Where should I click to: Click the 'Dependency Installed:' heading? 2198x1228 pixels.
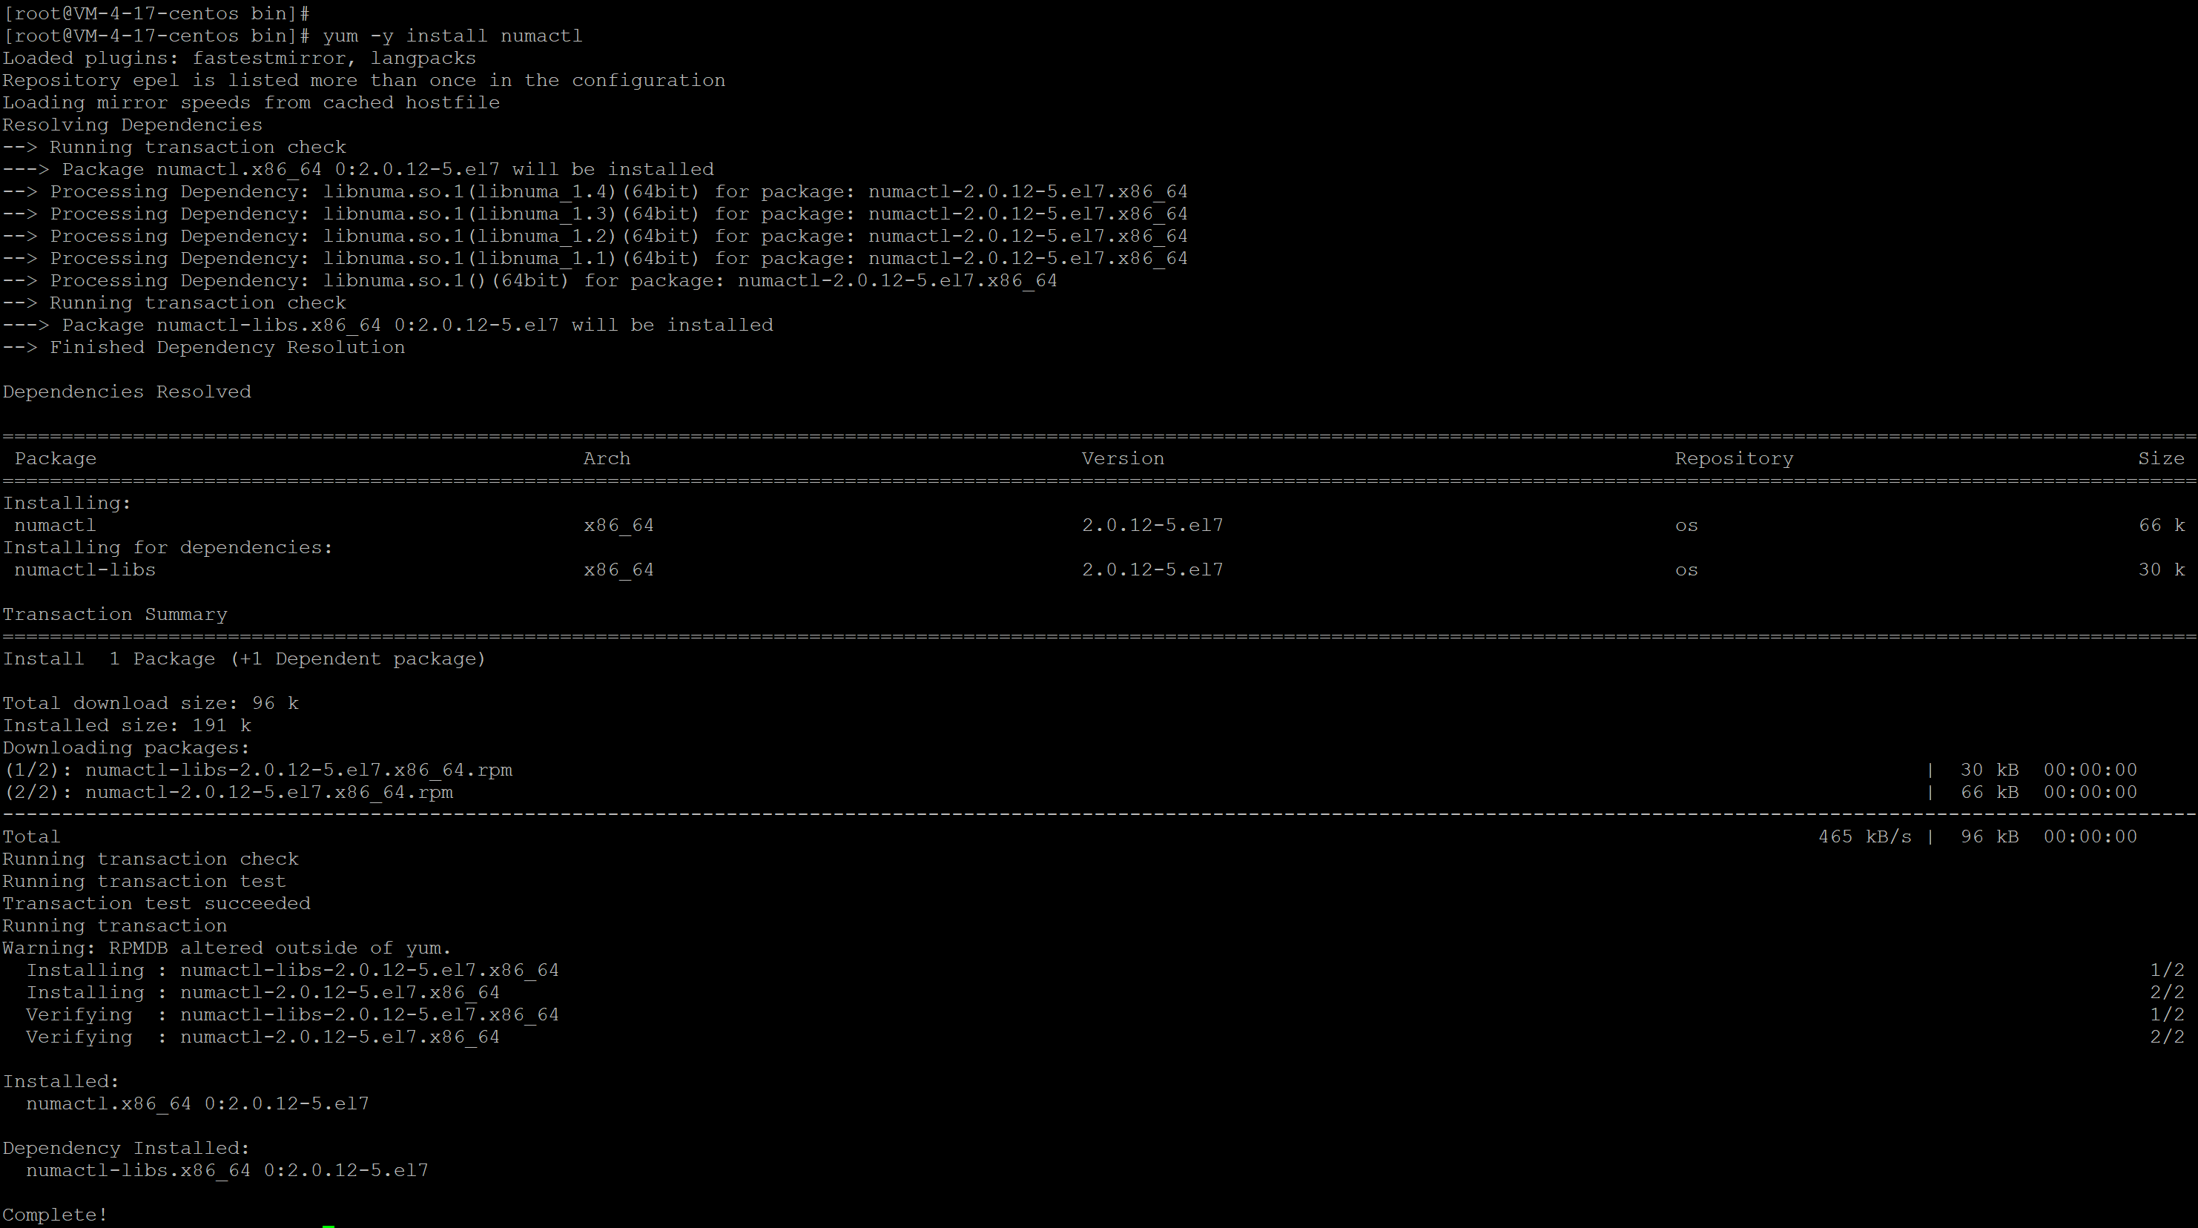(126, 1148)
